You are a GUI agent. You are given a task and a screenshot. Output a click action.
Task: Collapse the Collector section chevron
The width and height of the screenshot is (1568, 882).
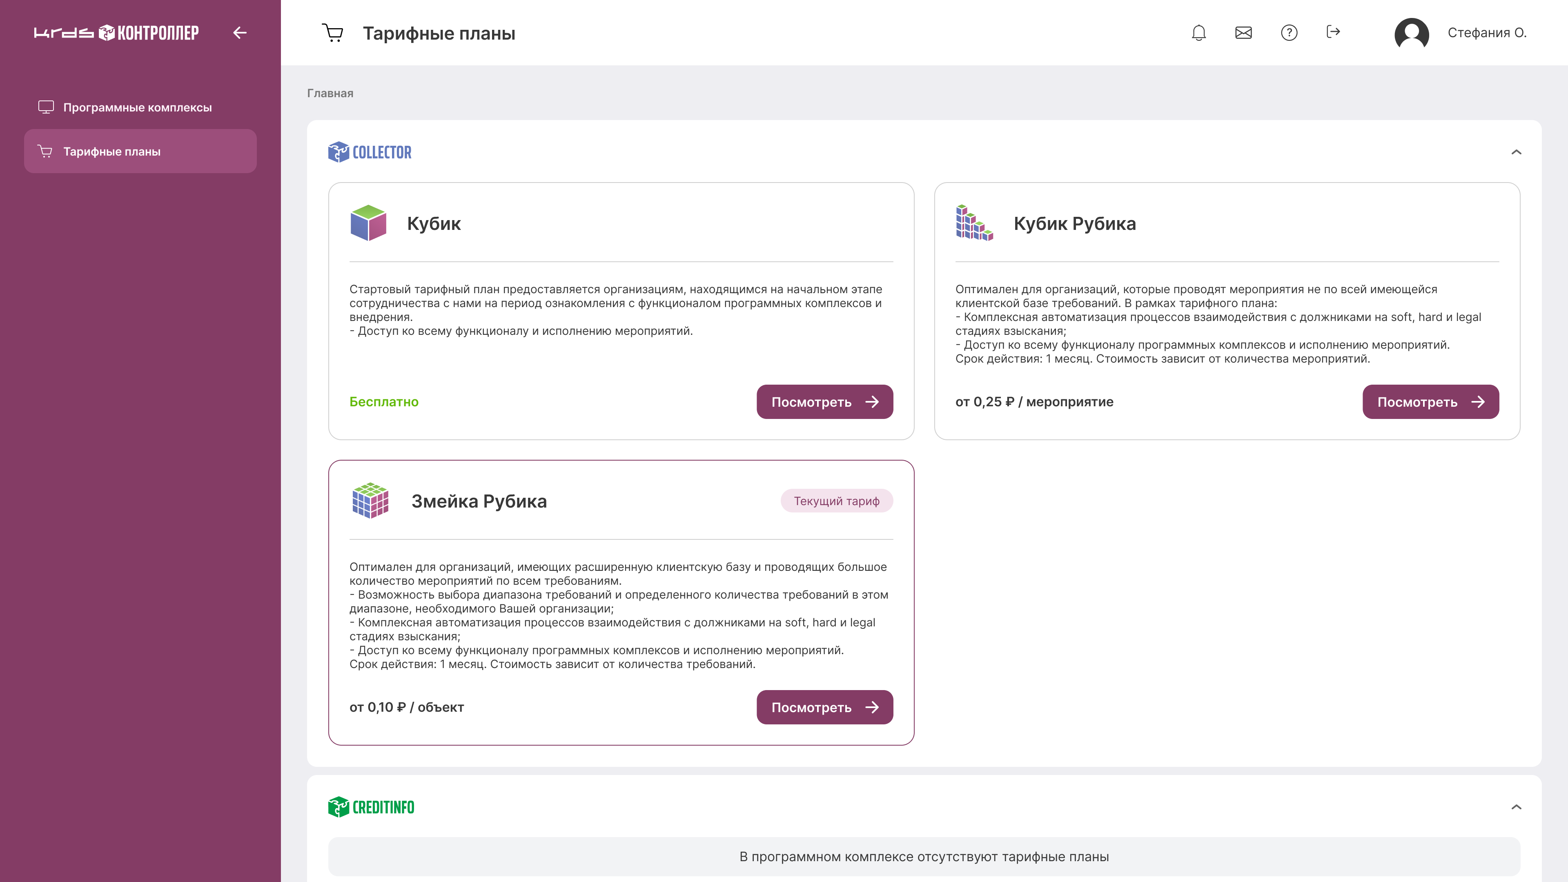[1516, 152]
